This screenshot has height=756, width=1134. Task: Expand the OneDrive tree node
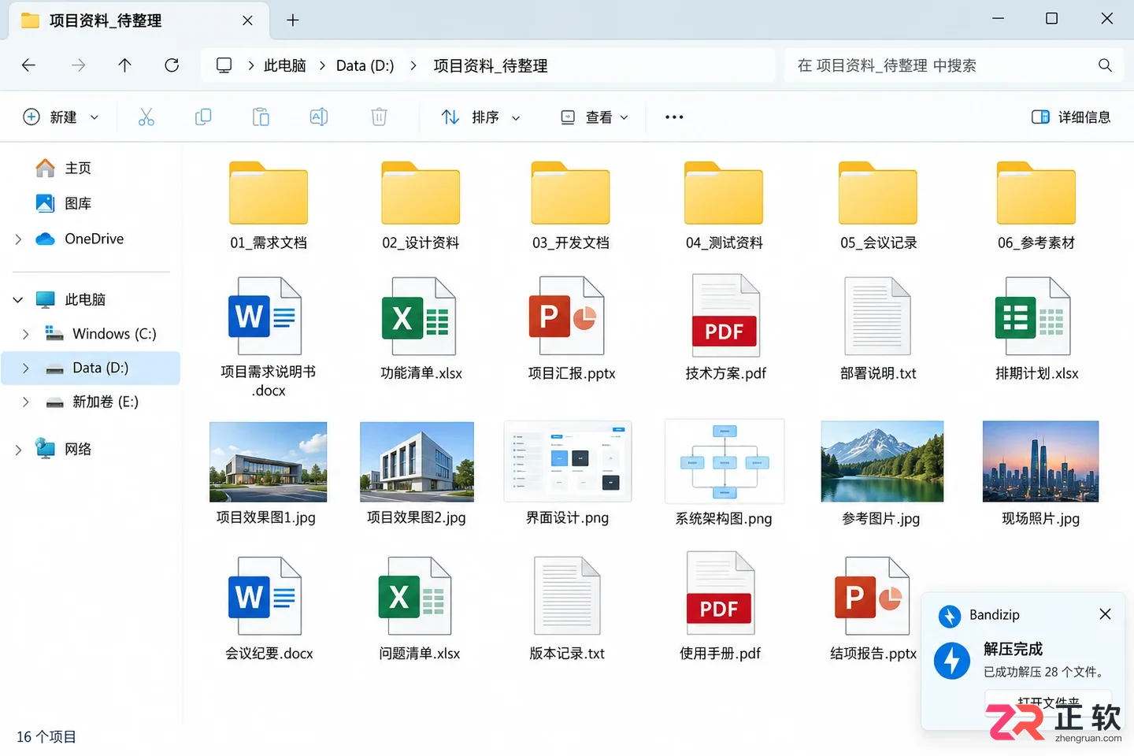18,239
